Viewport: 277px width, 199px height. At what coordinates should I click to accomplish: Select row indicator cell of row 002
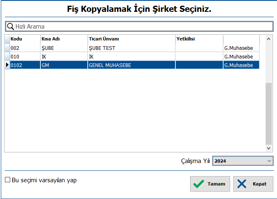pos(7,48)
